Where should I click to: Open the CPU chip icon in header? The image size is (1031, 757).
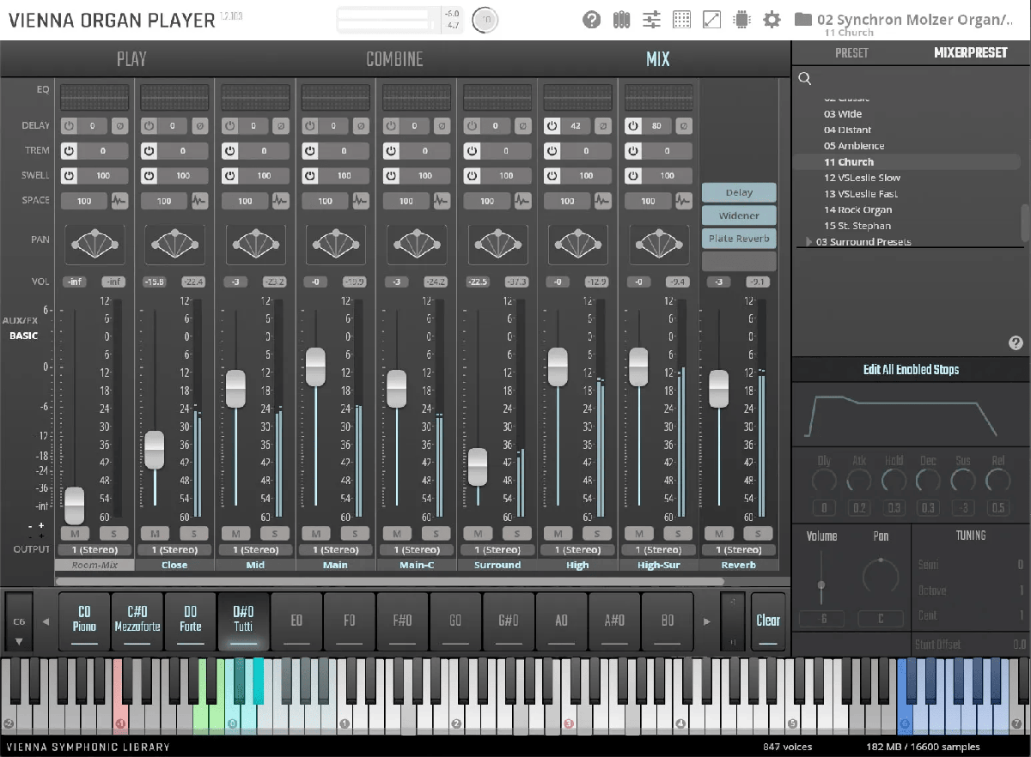741,19
